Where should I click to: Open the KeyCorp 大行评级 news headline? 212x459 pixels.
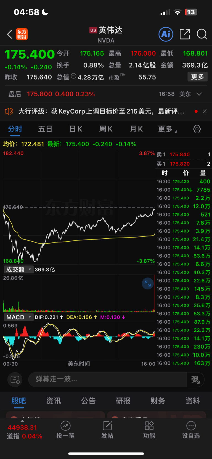pyautogui.click(x=101, y=111)
